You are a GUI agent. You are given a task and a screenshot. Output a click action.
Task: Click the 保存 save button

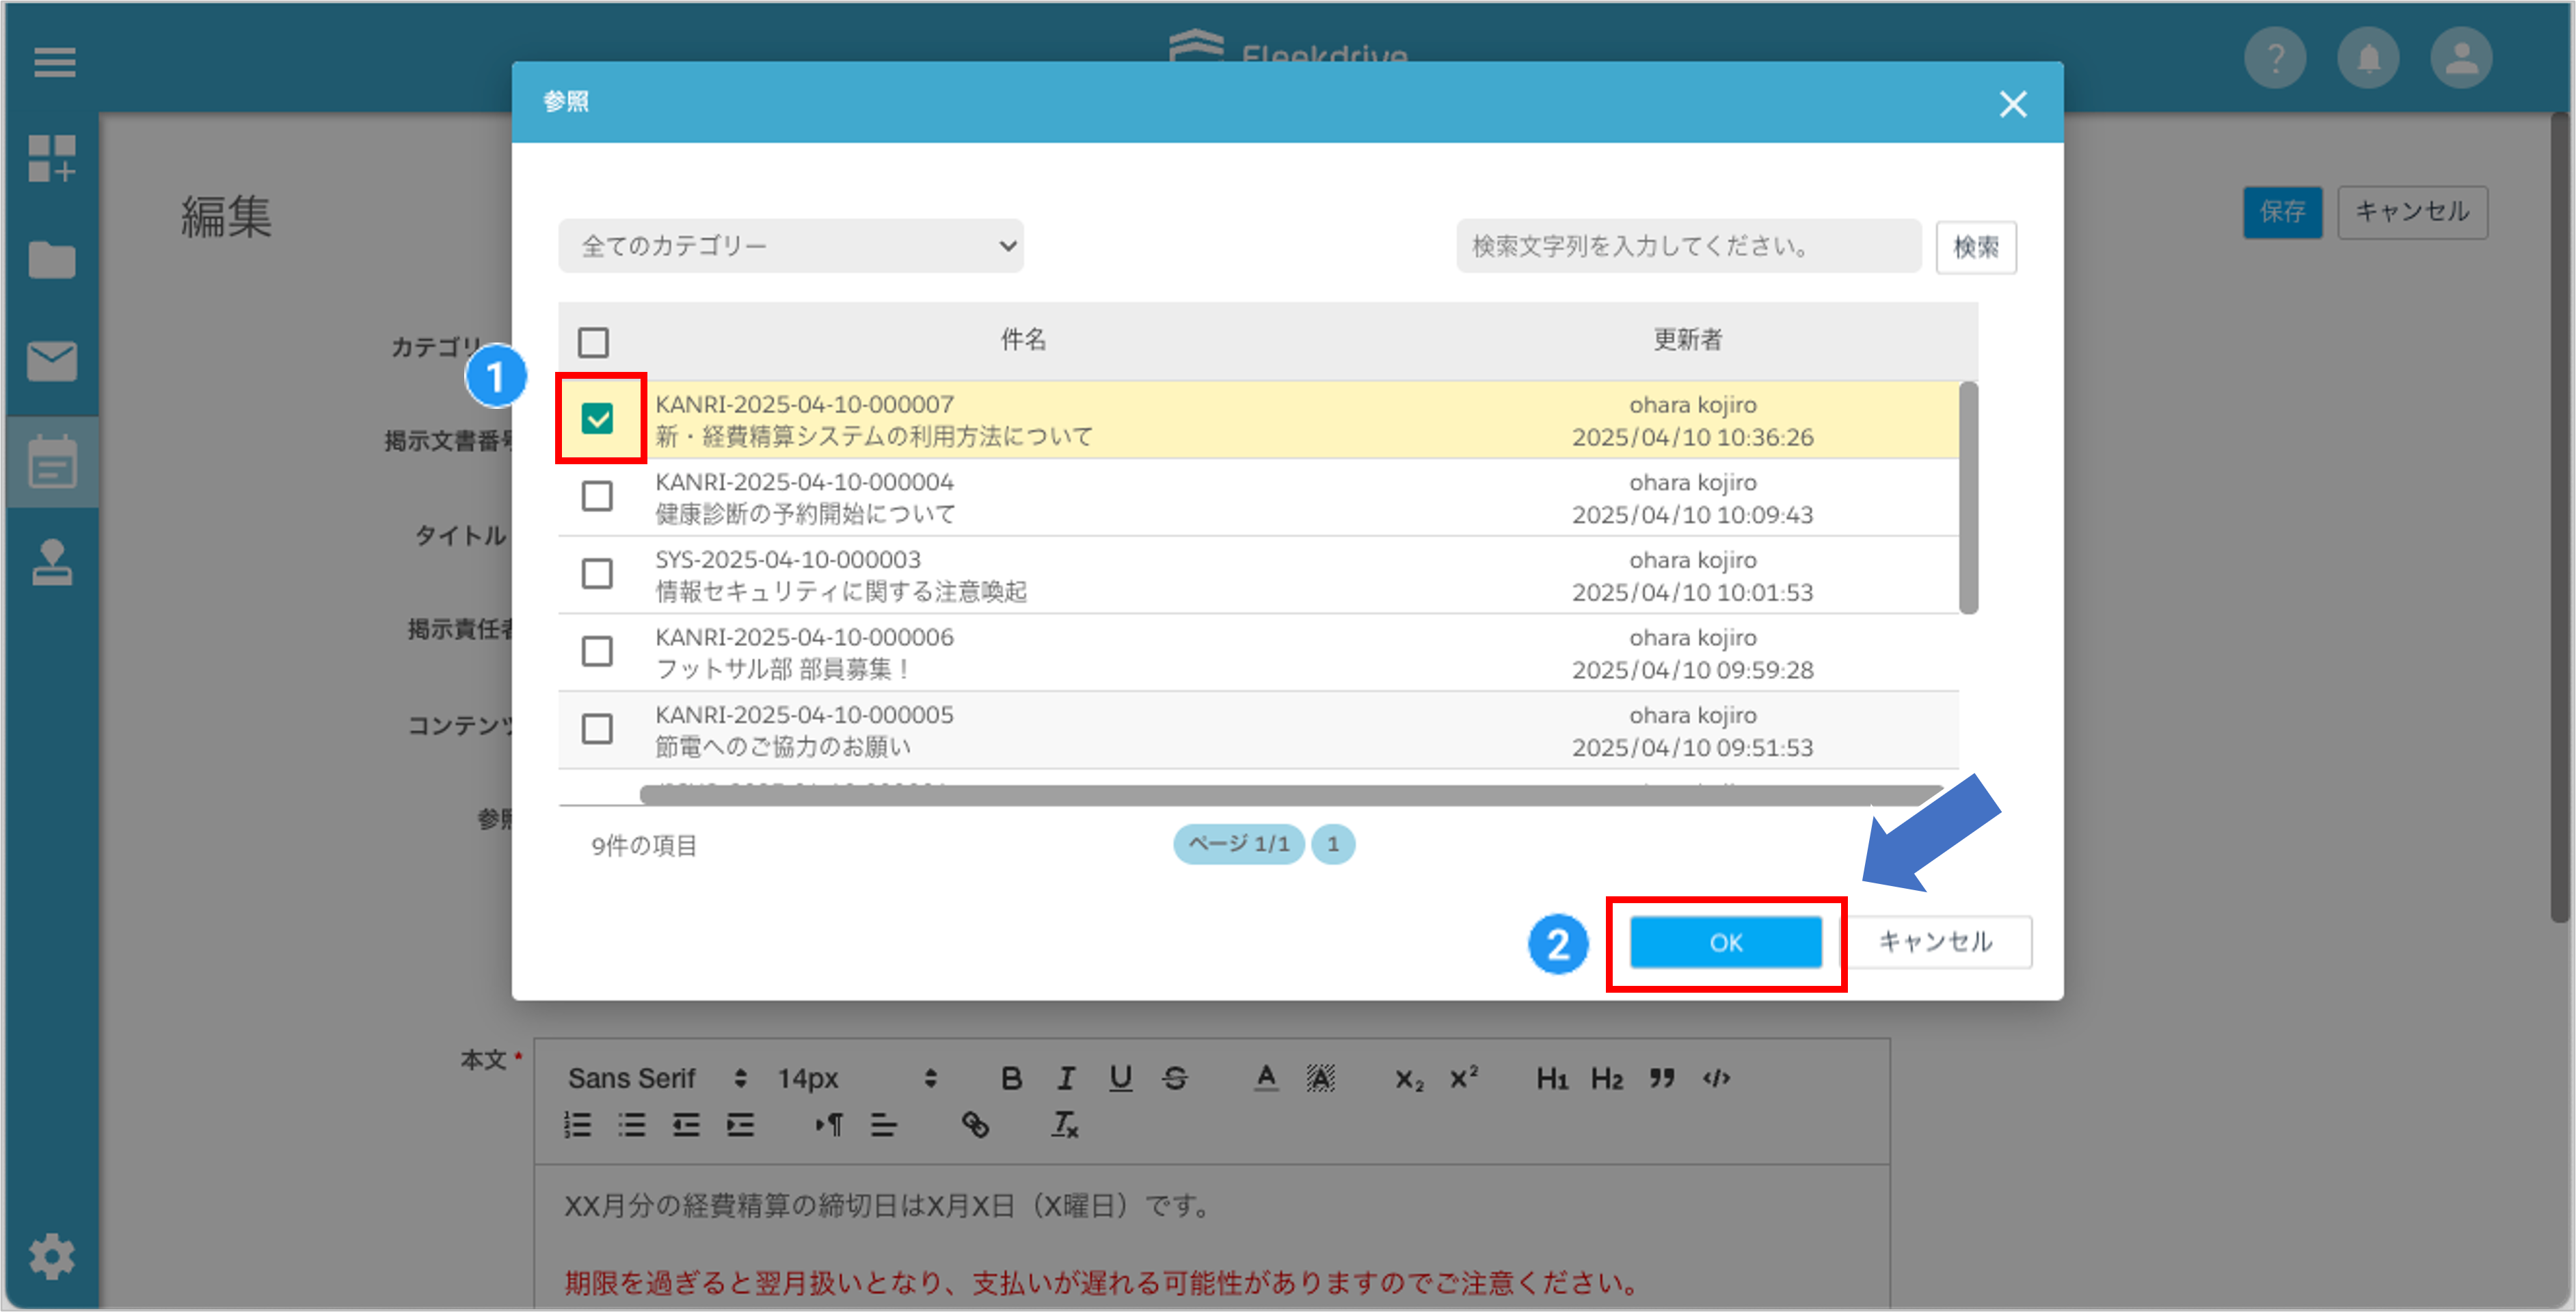2282,212
